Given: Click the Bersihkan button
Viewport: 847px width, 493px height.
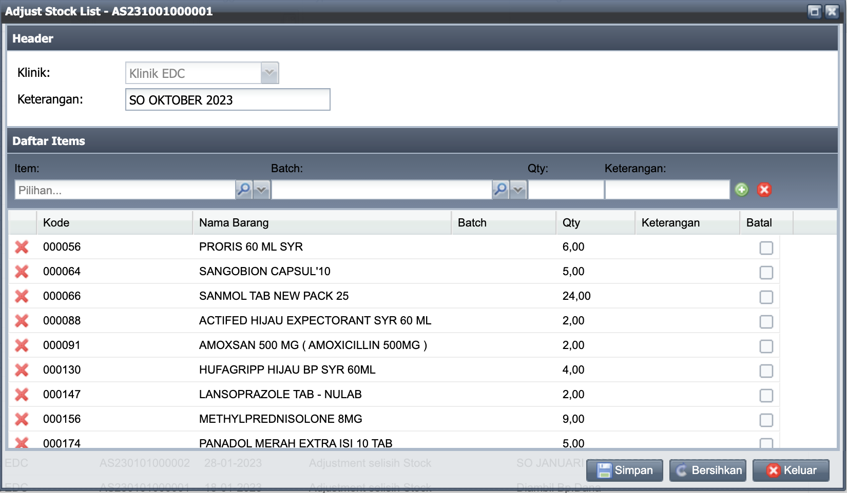Looking at the screenshot, I should pos(708,470).
